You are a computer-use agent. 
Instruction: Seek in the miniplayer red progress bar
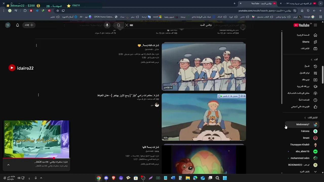coord(36,158)
